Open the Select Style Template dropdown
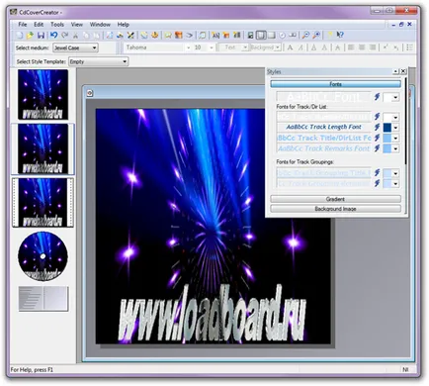This screenshot has width=429, height=386. tap(98, 61)
